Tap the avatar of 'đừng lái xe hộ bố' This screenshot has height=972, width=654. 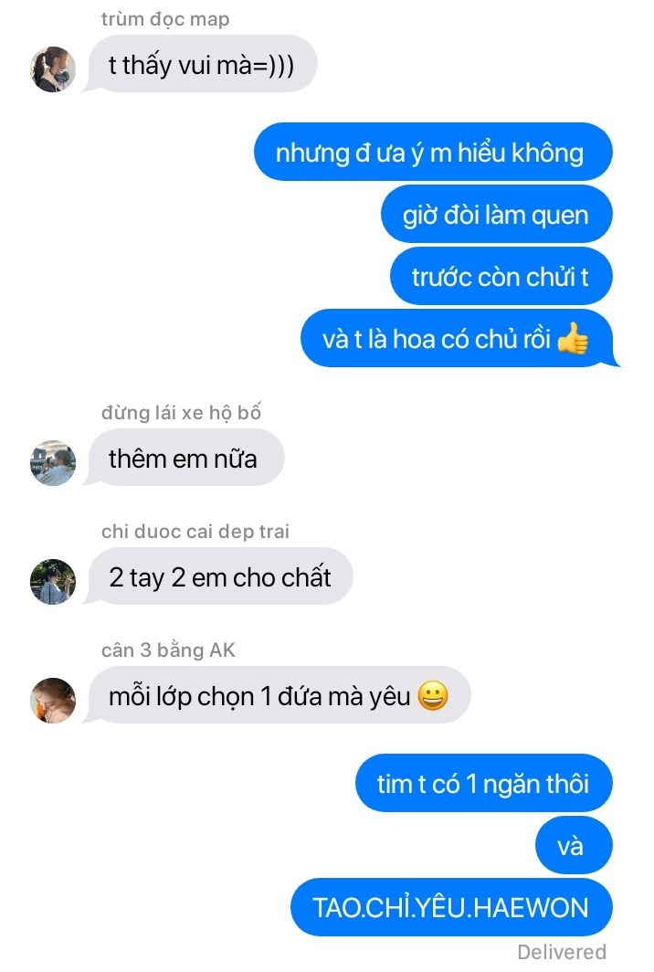coord(53,463)
